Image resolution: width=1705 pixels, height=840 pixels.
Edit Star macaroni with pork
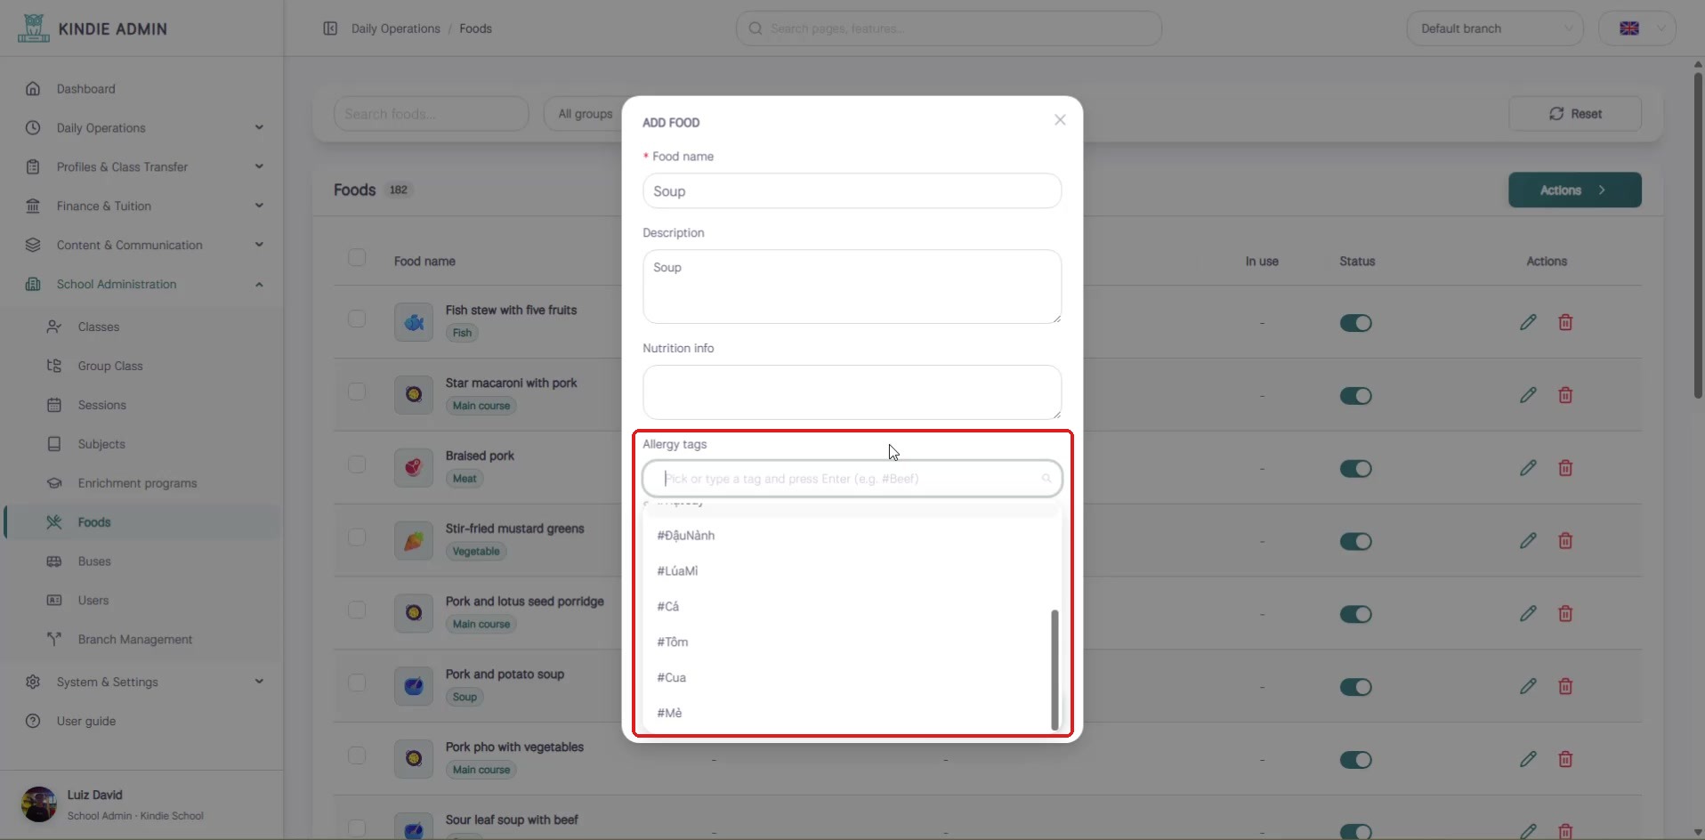(1528, 395)
